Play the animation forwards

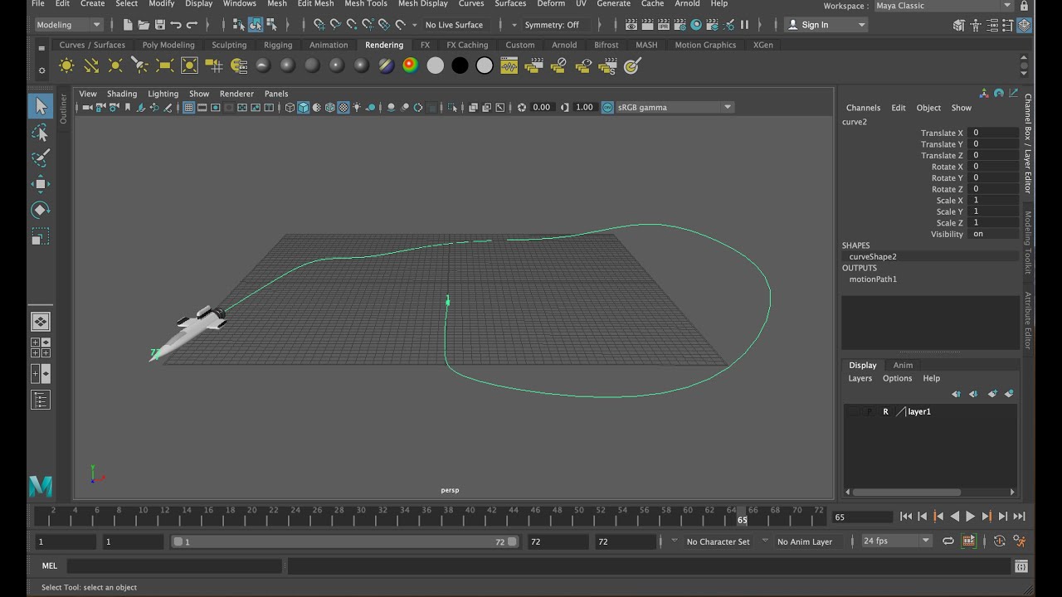click(x=970, y=517)
